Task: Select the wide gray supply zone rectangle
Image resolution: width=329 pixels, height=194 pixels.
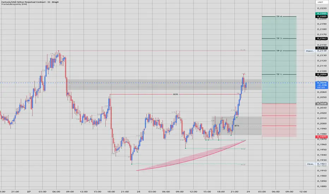Action: 164,85
